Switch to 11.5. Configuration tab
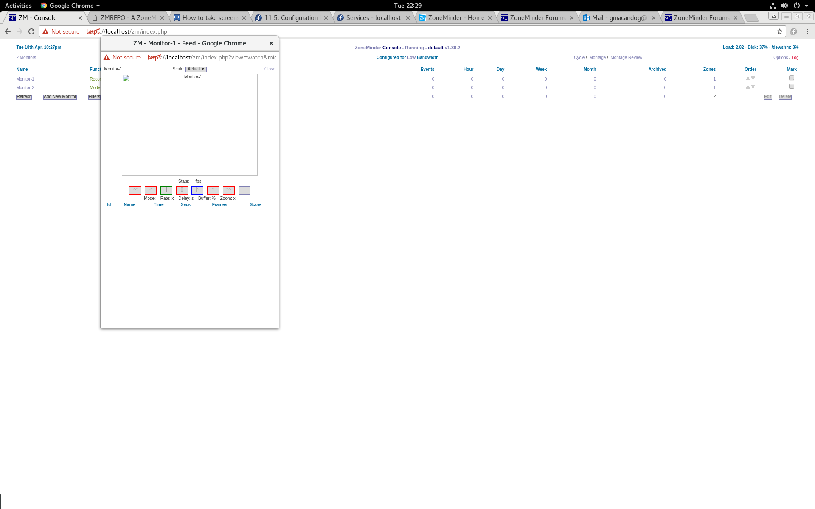Screen dimensions: 815x509 [291, 18]
